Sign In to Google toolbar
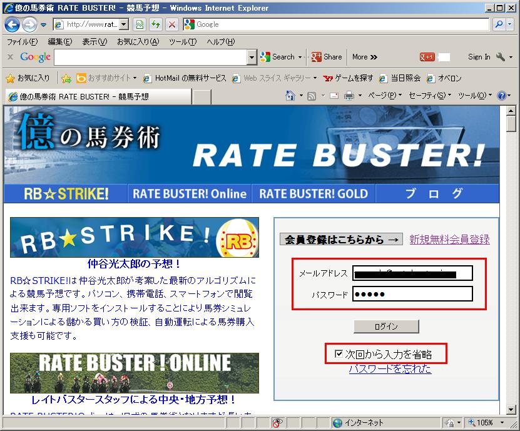 coord(479,57)
